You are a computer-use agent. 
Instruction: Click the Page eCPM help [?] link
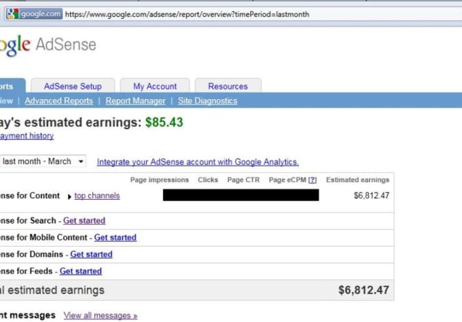313,180
